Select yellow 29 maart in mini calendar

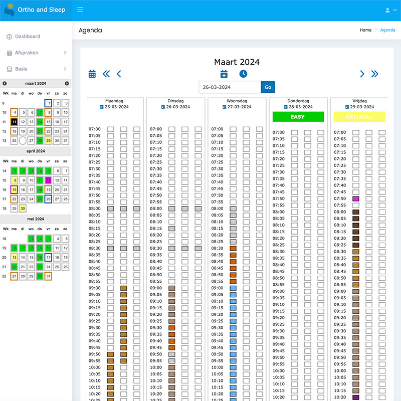(x=48, y=140)
